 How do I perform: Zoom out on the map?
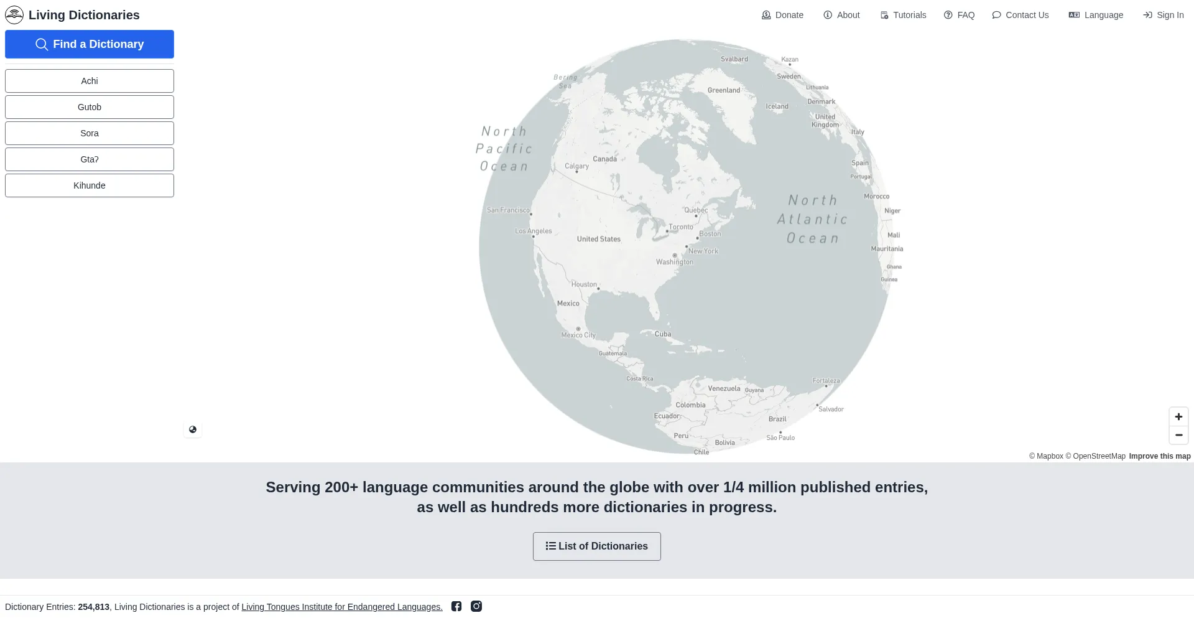[1178, 435]
